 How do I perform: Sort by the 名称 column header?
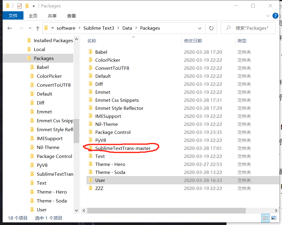point(92,41)
